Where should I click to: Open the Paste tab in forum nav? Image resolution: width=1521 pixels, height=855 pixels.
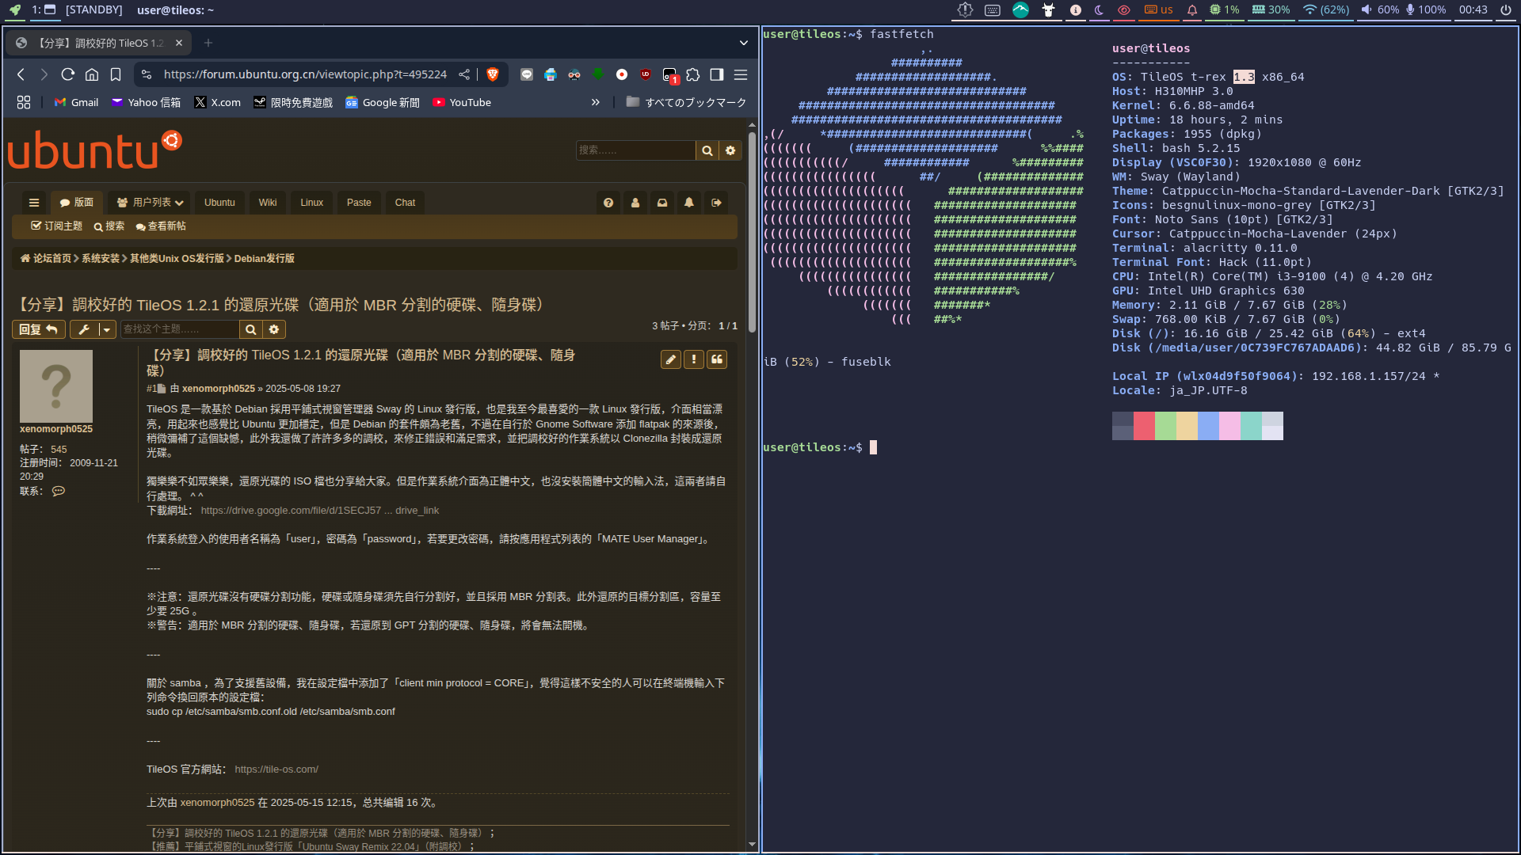coord(359,203)
